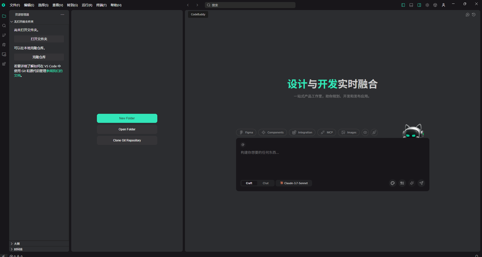Click the New Folder button
The height and width of the screenshot is (257, 482).
(x=127, y=118)
